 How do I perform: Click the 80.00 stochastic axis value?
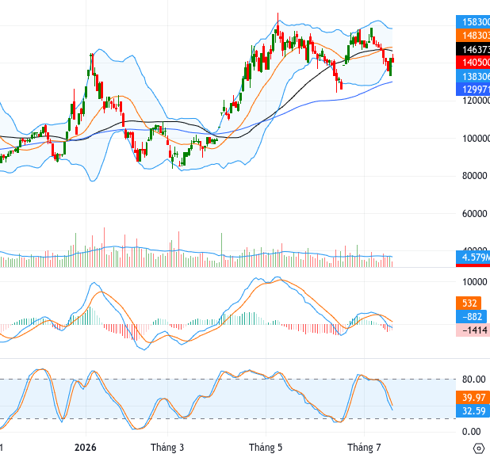click(474, 380)
